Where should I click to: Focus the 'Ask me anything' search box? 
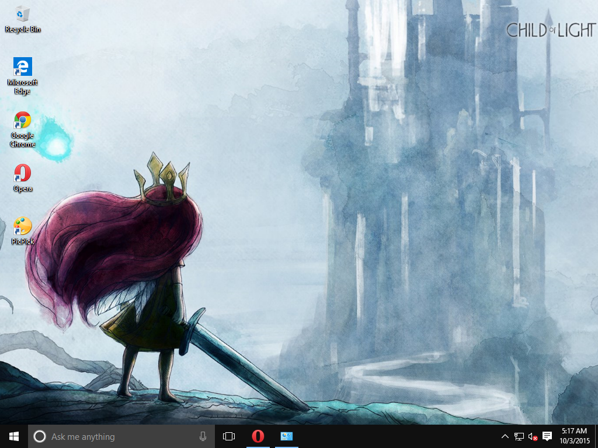(x=117, y=436)
